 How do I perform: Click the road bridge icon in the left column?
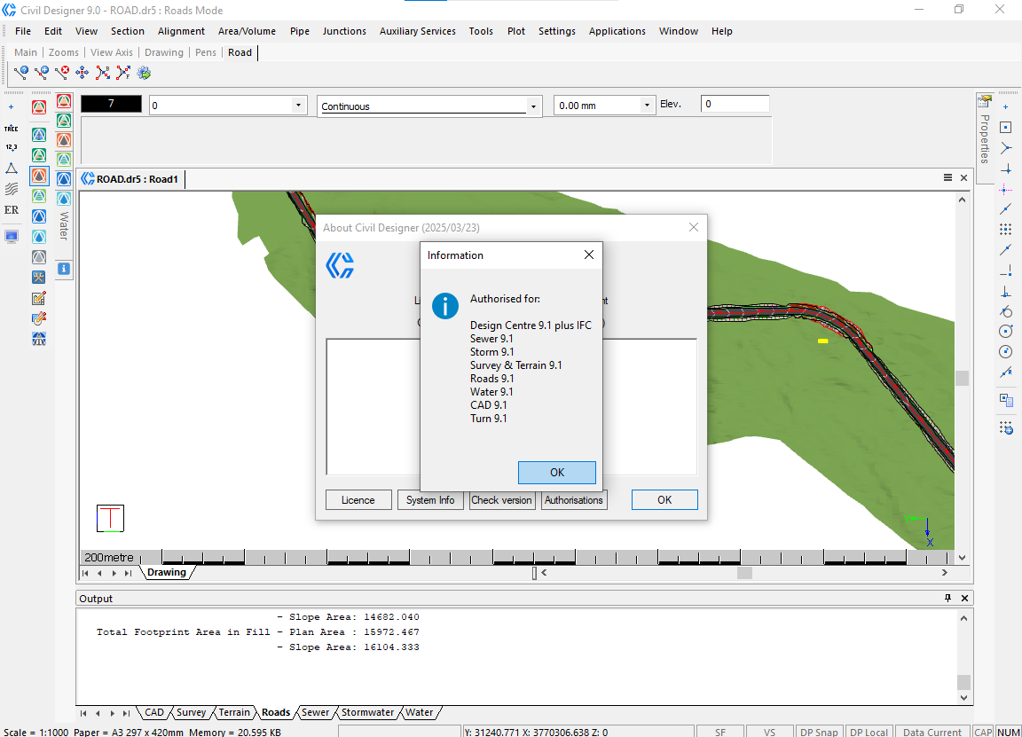click(x=39, y=339)
